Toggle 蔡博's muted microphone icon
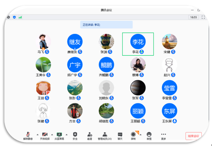This screenshot has width=212, height=146. pyautogui.click(x=142, y=75)
